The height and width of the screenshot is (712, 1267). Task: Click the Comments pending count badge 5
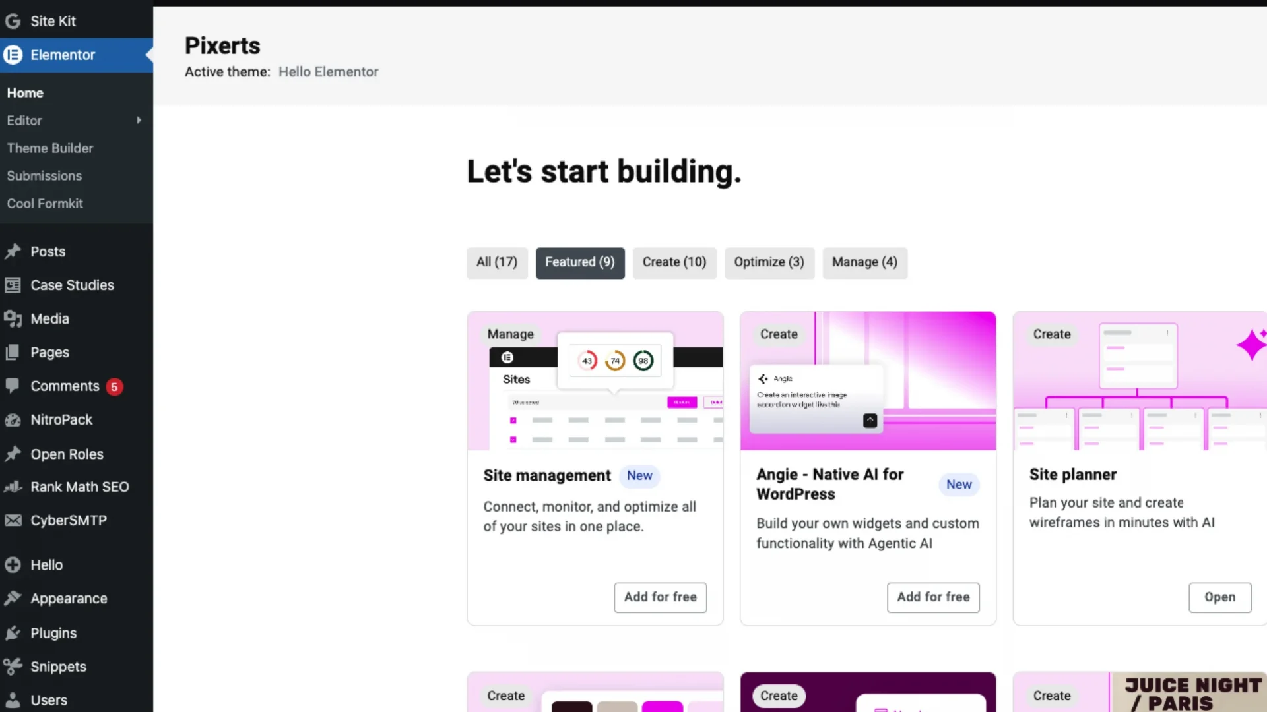point(114,387)
